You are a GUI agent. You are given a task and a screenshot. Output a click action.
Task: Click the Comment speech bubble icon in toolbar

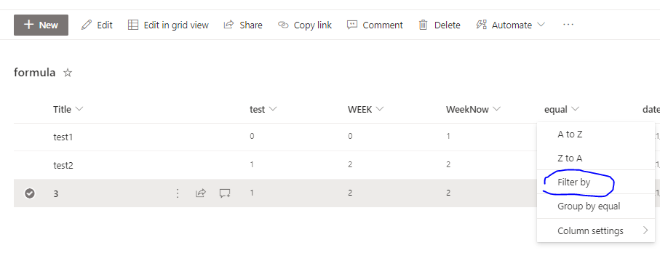352,25
